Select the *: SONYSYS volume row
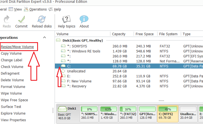Image resolution: width=203 pixels, height=124 pixels. pyautogui.click(x=129, y=46)
